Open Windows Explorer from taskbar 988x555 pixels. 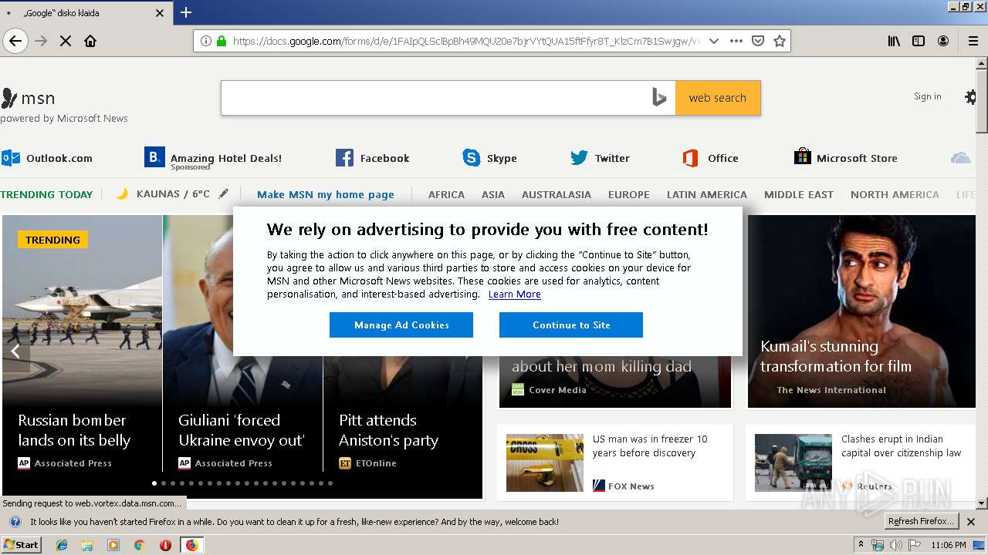coord(87,545)
